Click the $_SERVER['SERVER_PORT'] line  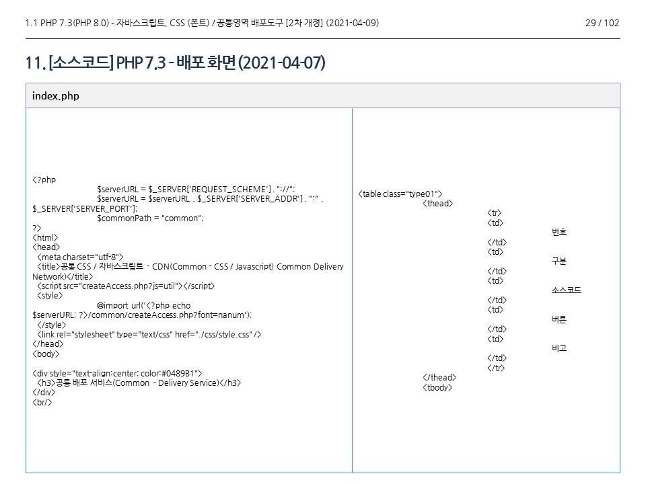85,208
